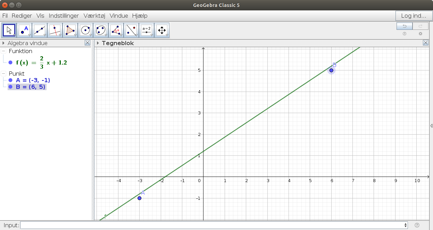
Task: Open the input bar dropdown arrows
Action: pos(406,225)
